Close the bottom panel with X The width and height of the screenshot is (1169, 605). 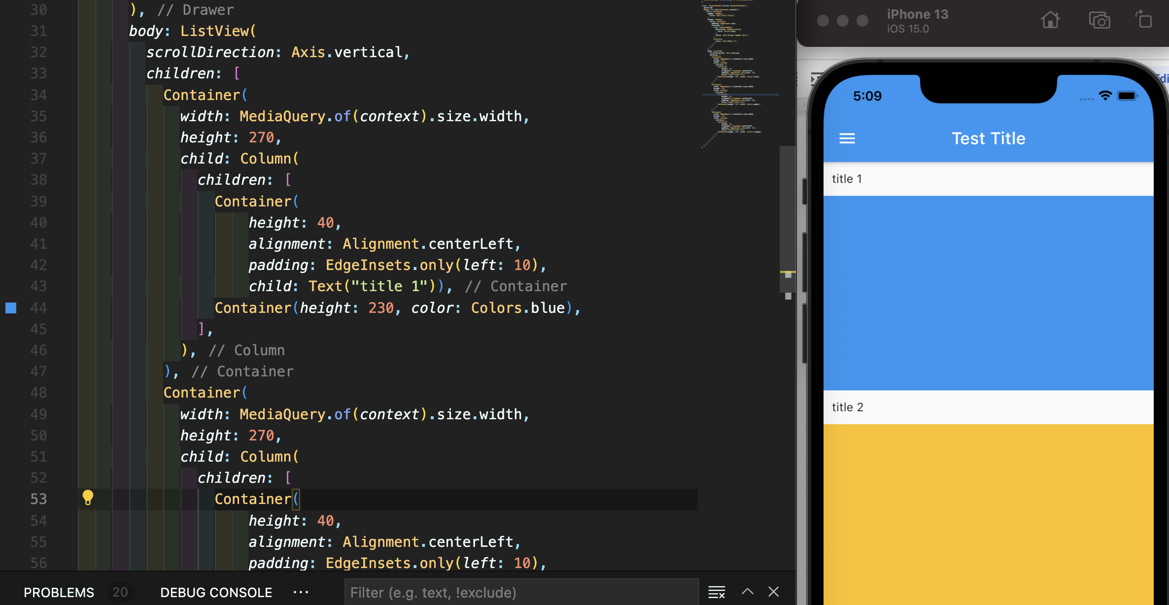[x=773, y=592]
